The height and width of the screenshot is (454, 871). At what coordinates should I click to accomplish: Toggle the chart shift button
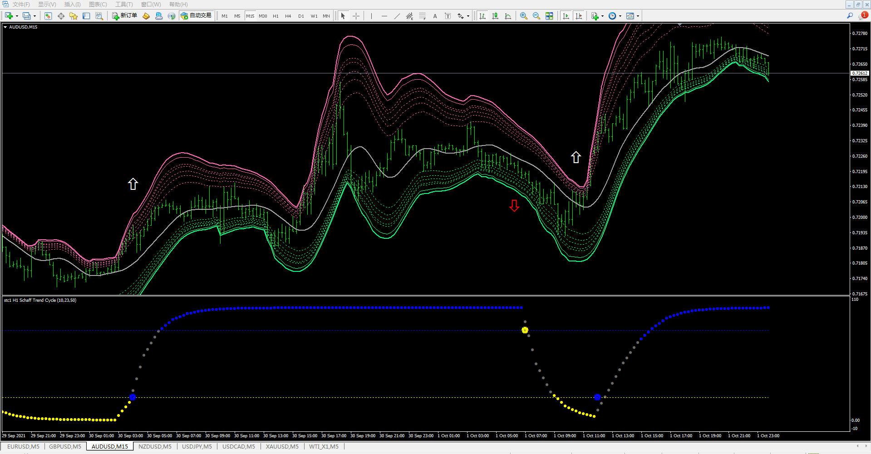point(579,16)
